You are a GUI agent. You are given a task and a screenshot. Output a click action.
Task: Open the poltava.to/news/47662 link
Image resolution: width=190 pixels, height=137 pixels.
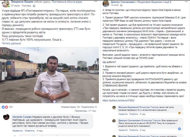119,100
